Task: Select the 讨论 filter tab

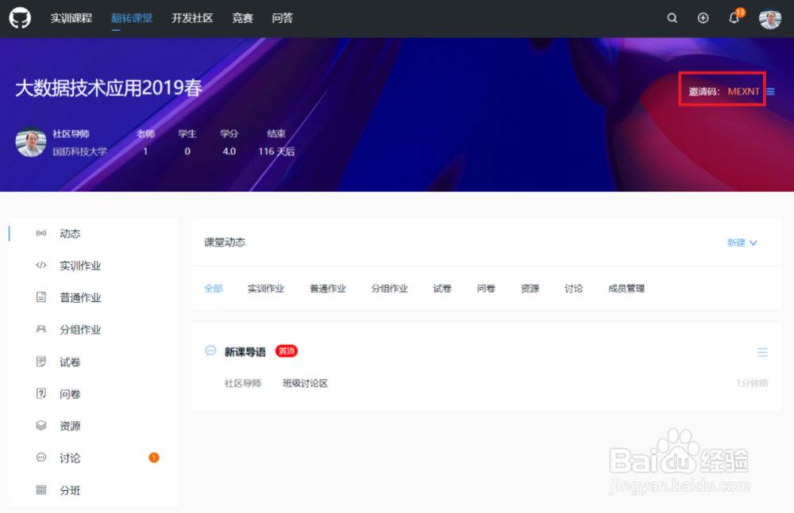Action: [574, 289]
